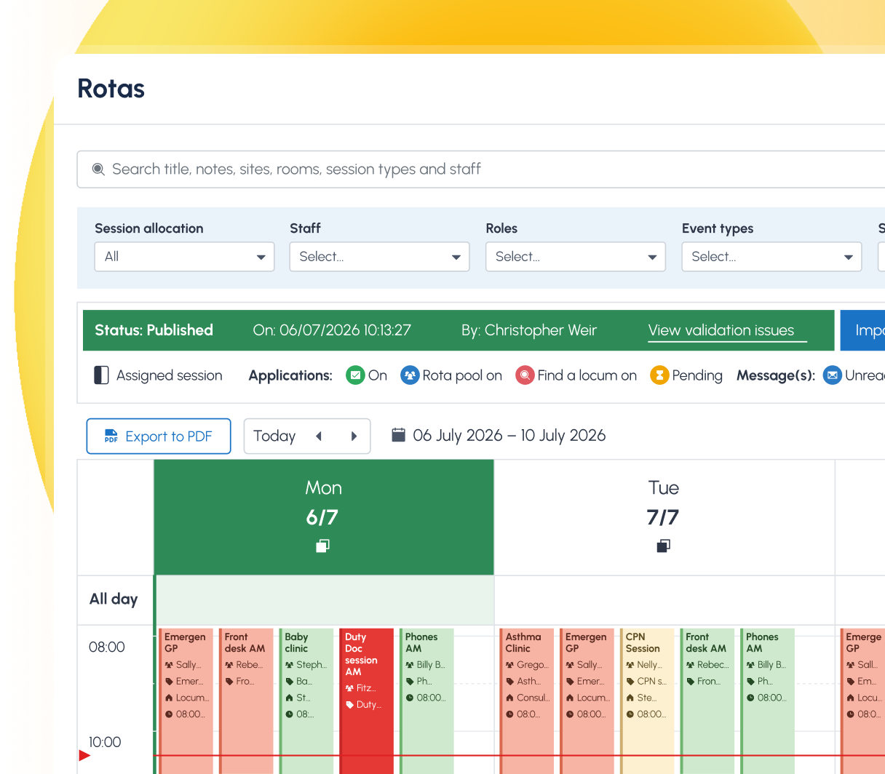Click Steph... staff name in Baby clinic

point(311,665)
